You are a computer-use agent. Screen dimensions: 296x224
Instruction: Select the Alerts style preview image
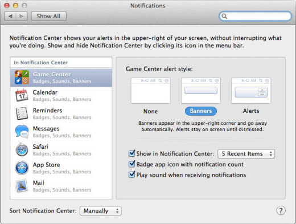[251, 91]
